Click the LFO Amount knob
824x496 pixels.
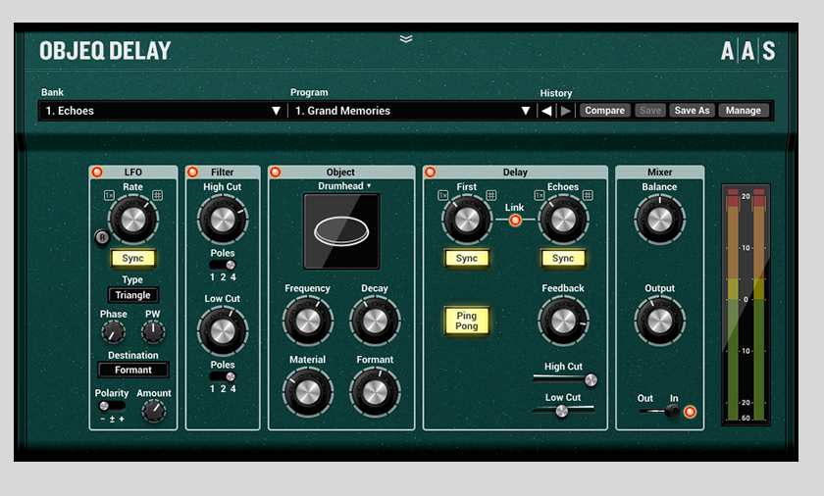click(154, 412)
